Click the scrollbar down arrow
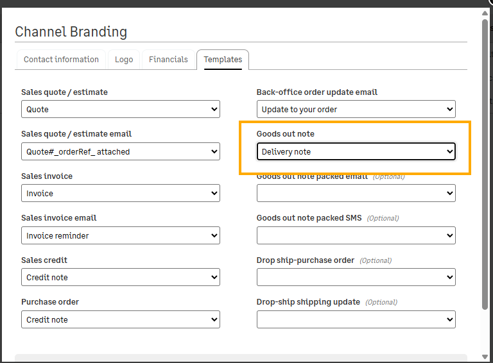This screenshot has height=363, width=493. click(x=485, y=357)
